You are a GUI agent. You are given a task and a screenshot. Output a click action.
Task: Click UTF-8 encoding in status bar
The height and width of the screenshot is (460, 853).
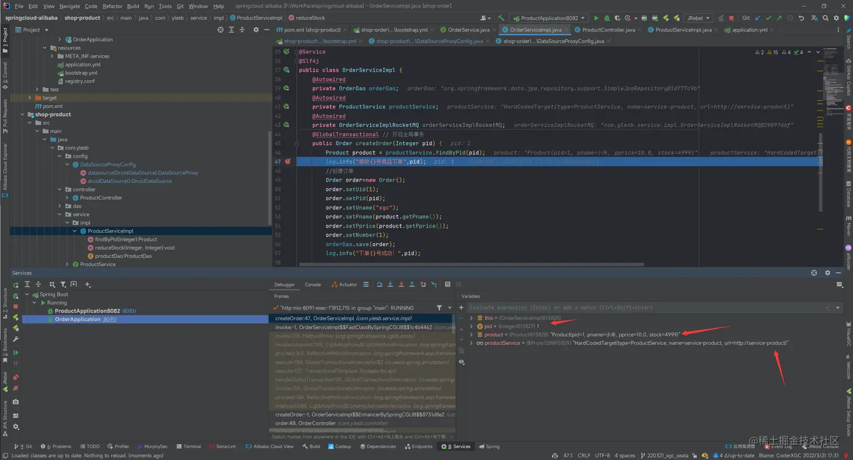pyautogui.click(x=603, y=455)
